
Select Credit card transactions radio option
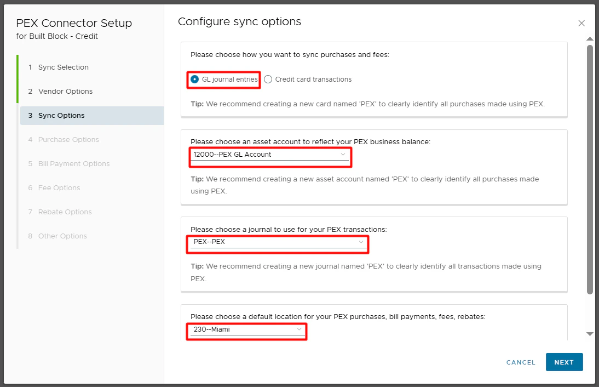(x=308, y=79)
